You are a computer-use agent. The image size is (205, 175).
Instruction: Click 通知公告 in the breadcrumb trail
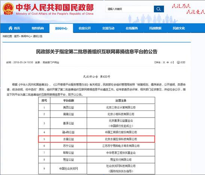[38, 36]
